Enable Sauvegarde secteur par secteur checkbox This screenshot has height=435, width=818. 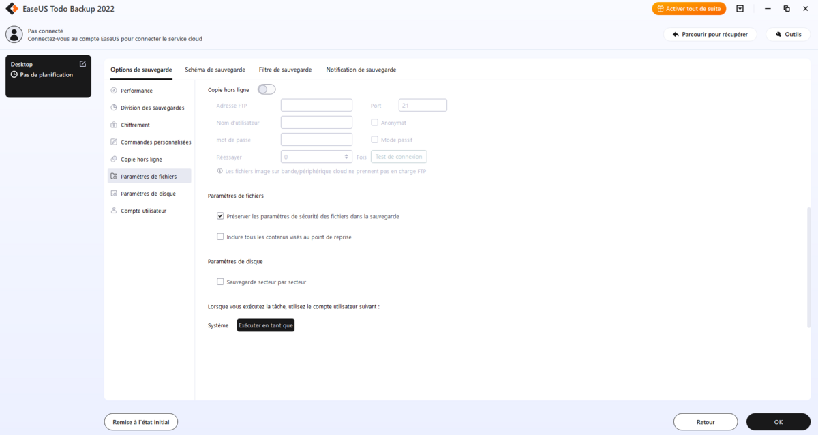(x=220, y=282)
